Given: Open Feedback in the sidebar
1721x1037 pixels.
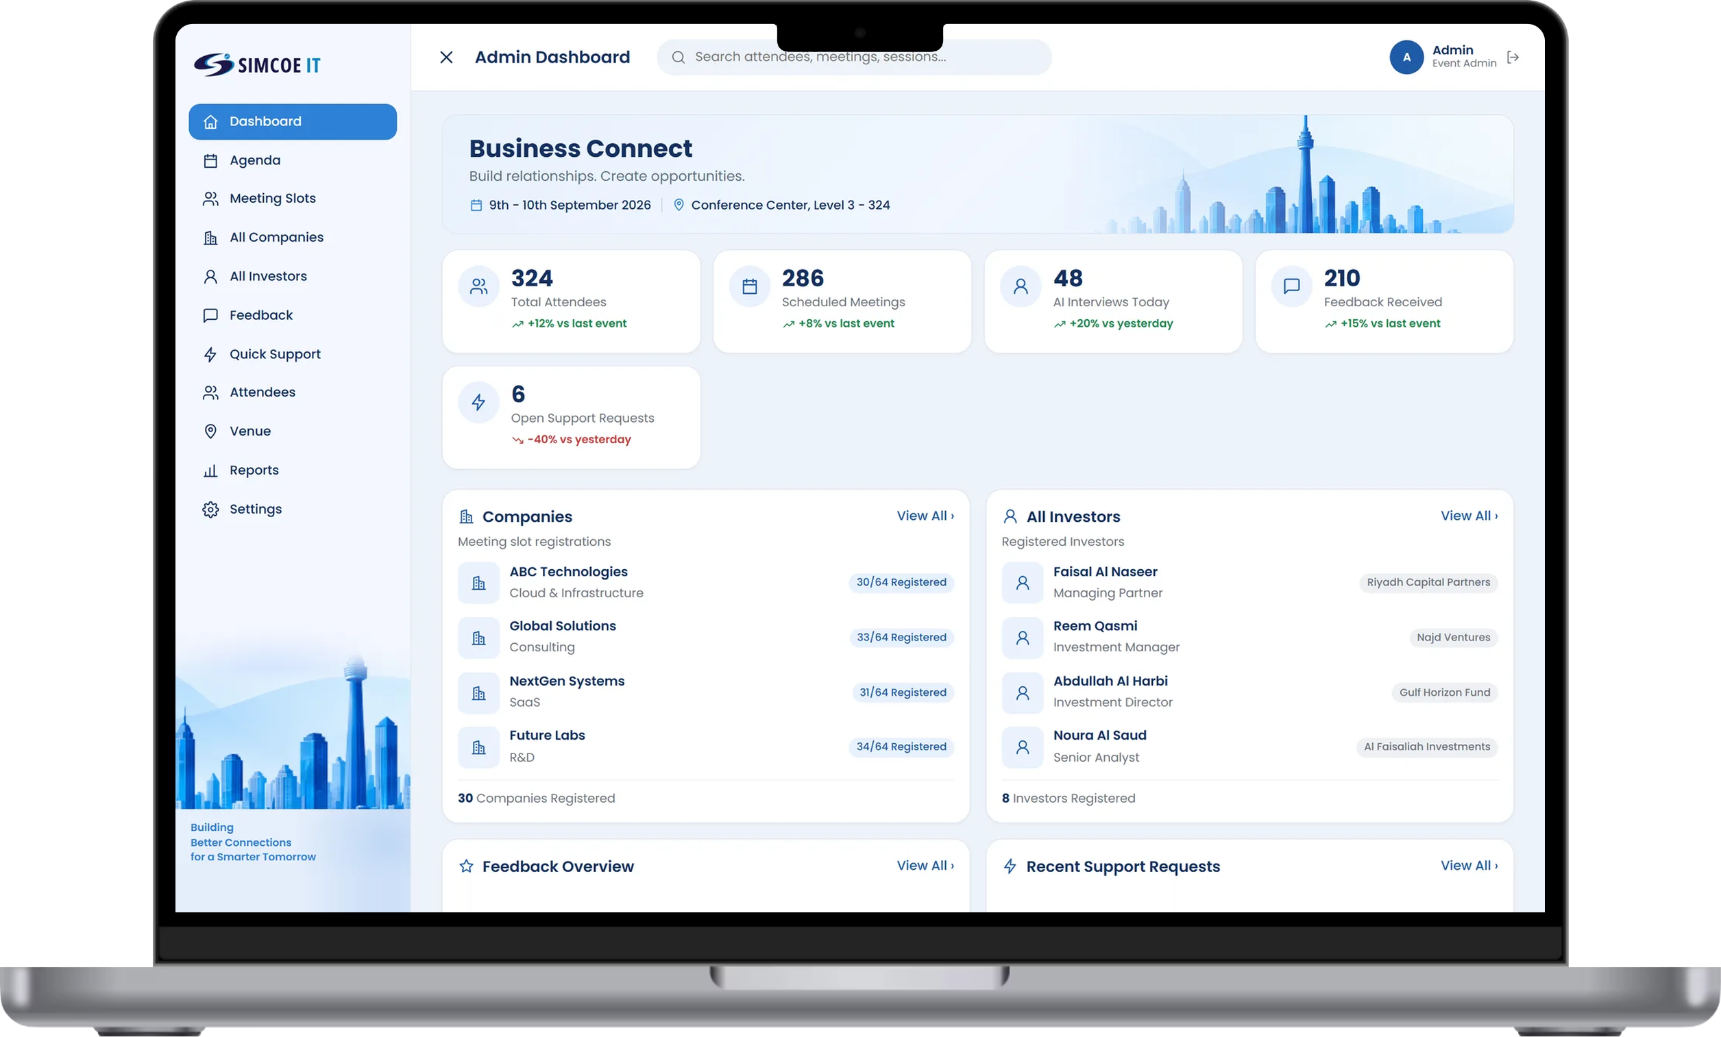Looking at the screenshot, I should pyautogui.click(x=293, y=316).
